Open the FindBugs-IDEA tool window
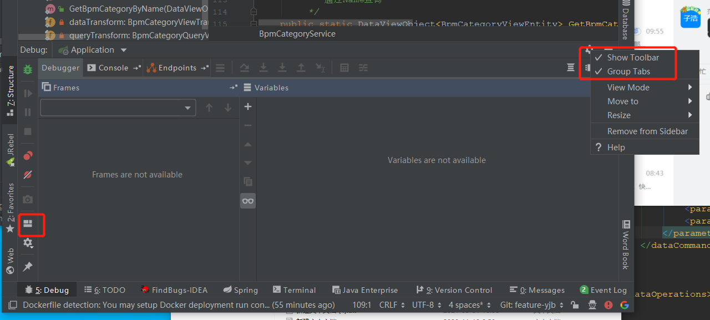Image resolution: width=710 pixels, height=320 pixels. tap(174, 290)
